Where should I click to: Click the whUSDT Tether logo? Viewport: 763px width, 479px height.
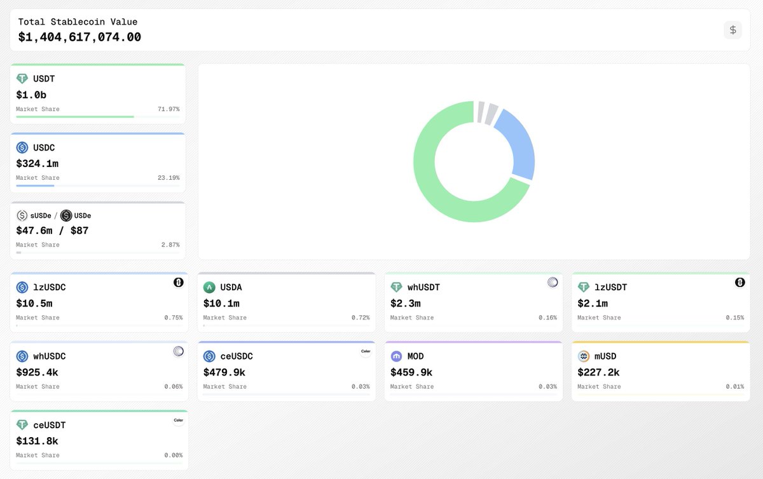[396, 287]
